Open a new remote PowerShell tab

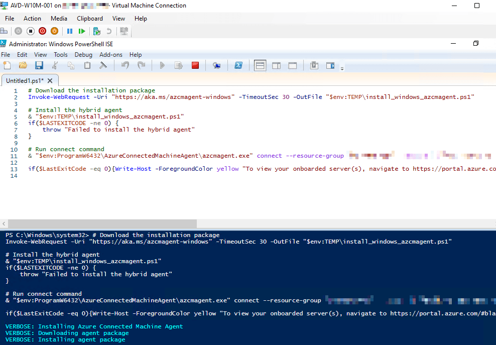pyautogui.click(x=217, y=65)
